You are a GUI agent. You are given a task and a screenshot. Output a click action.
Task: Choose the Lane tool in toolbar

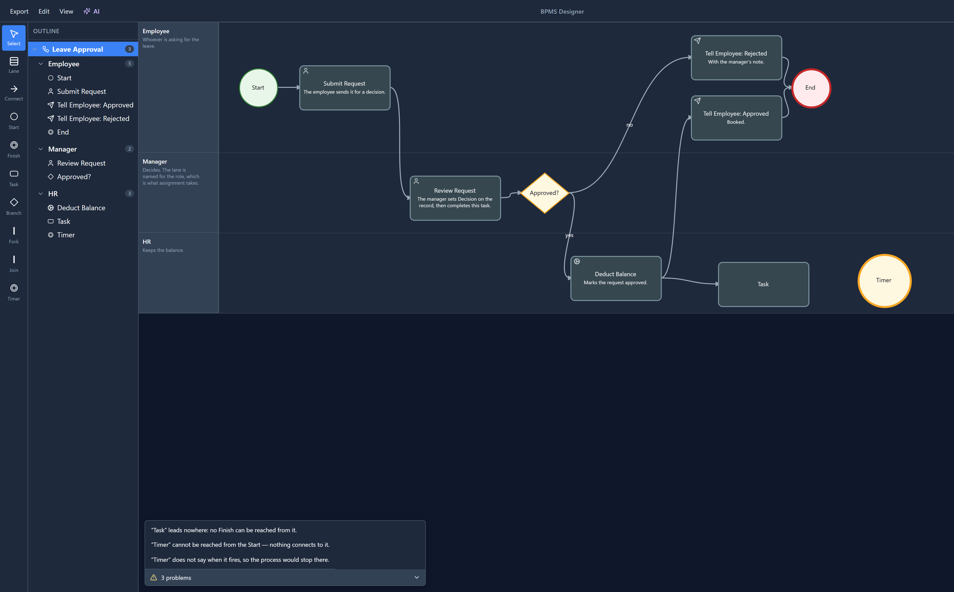[x=14, y=65]
